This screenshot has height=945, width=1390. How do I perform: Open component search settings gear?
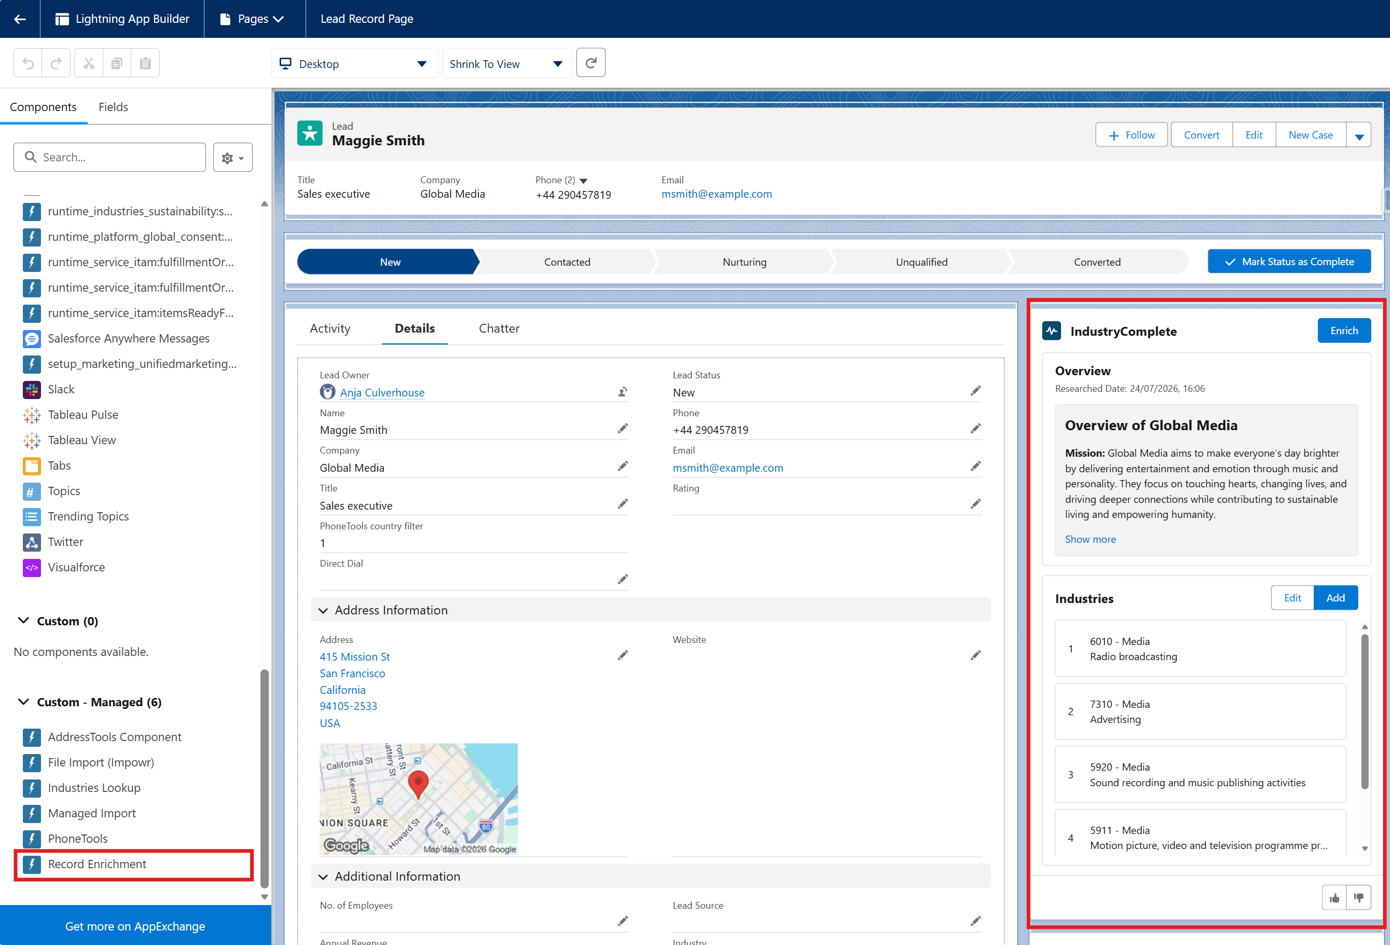(232, 157)
